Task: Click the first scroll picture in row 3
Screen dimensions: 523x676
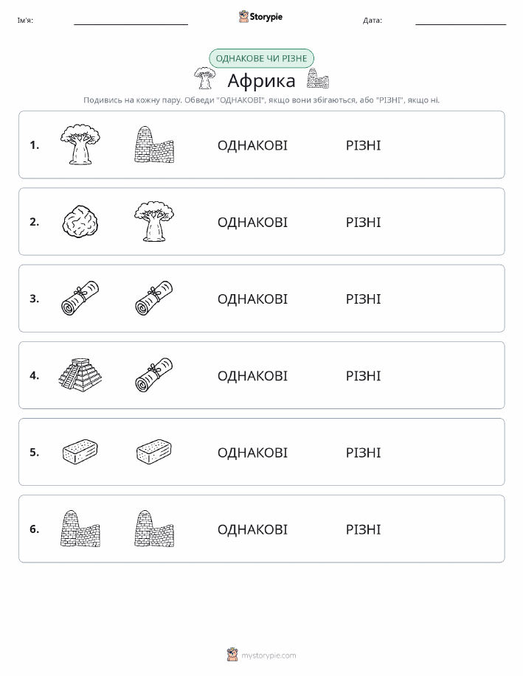Action: tap(80, 298)
